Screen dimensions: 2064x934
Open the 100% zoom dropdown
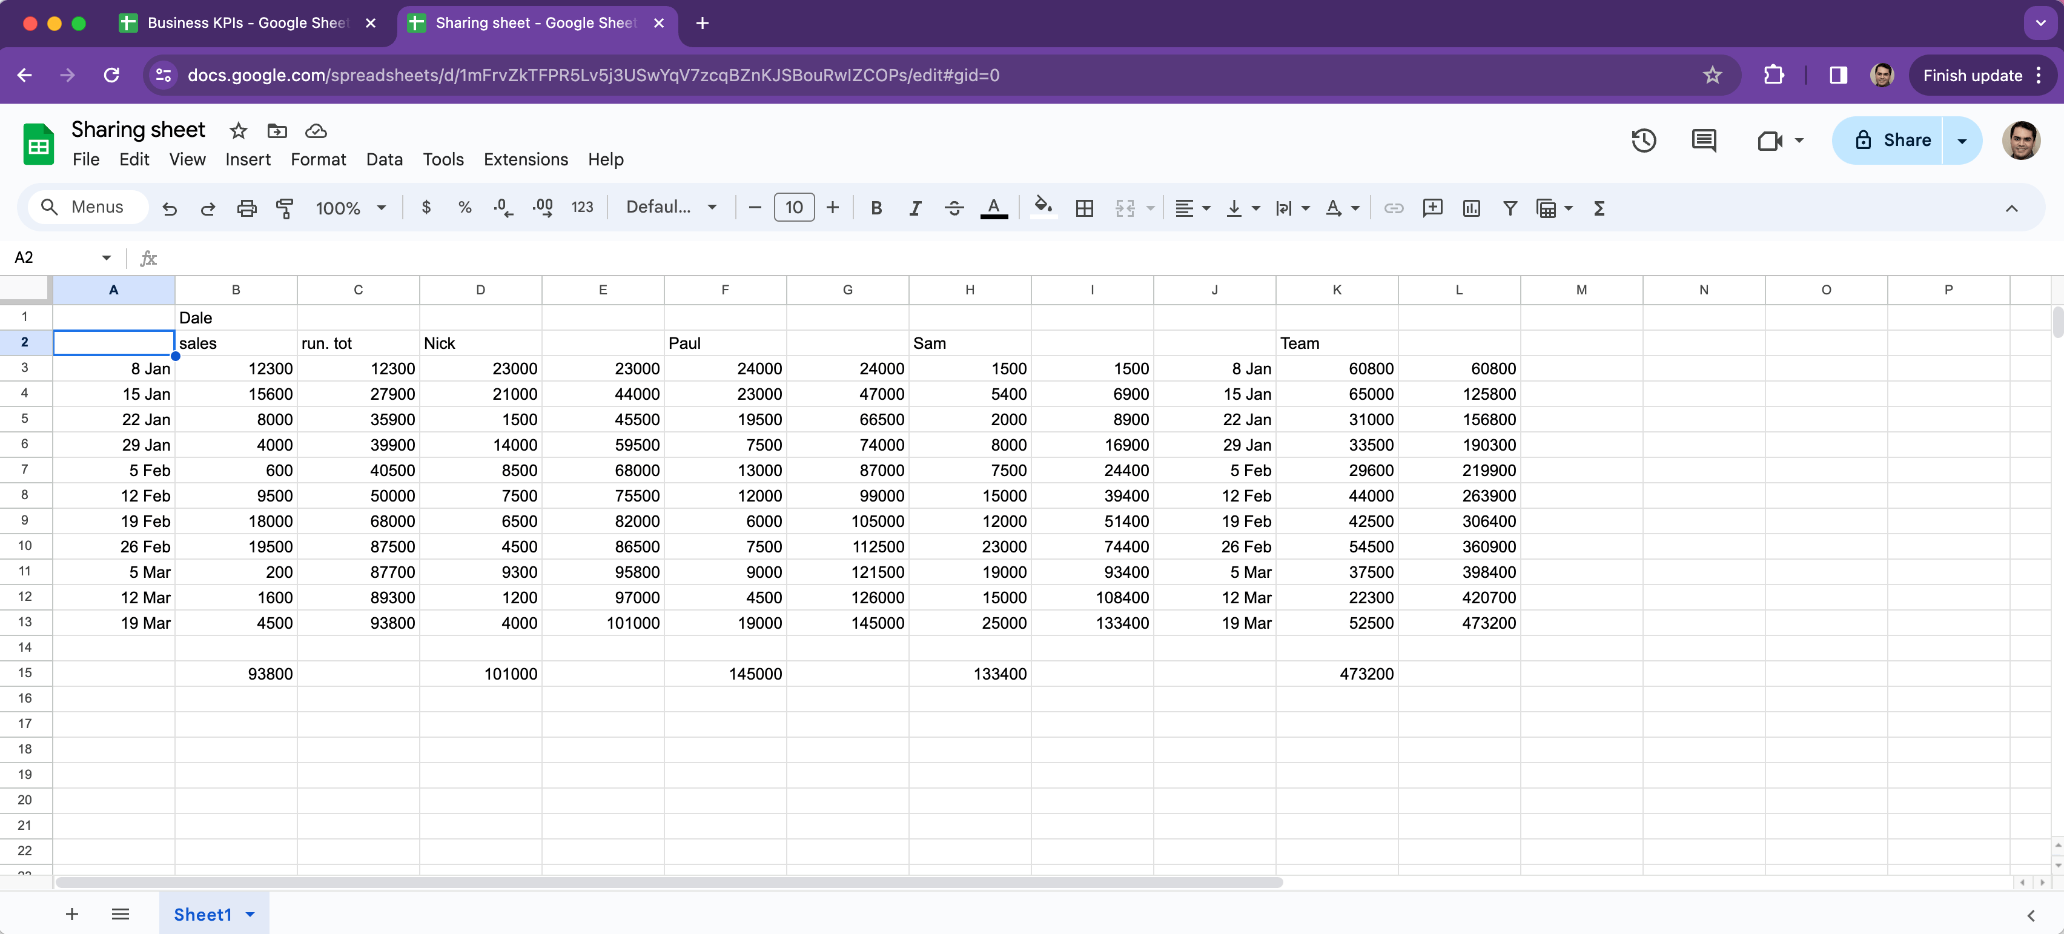(x=350, y=208)
